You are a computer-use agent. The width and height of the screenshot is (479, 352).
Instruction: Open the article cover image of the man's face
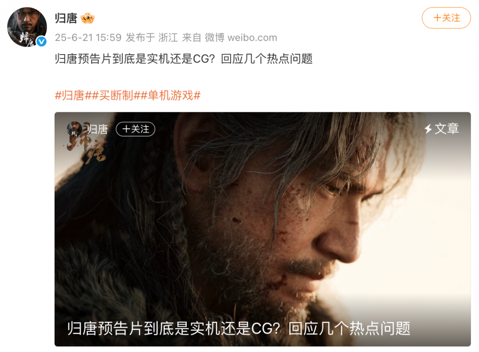263,229
